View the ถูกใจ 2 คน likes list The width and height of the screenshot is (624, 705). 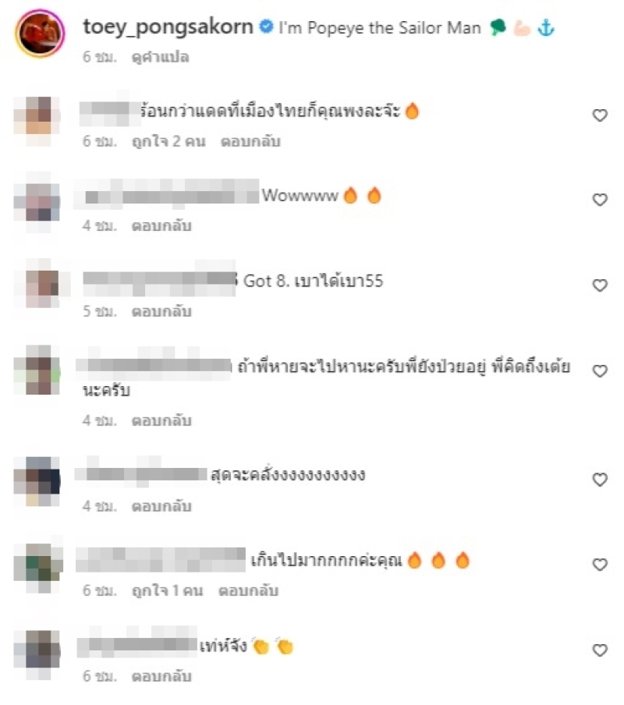168,142
